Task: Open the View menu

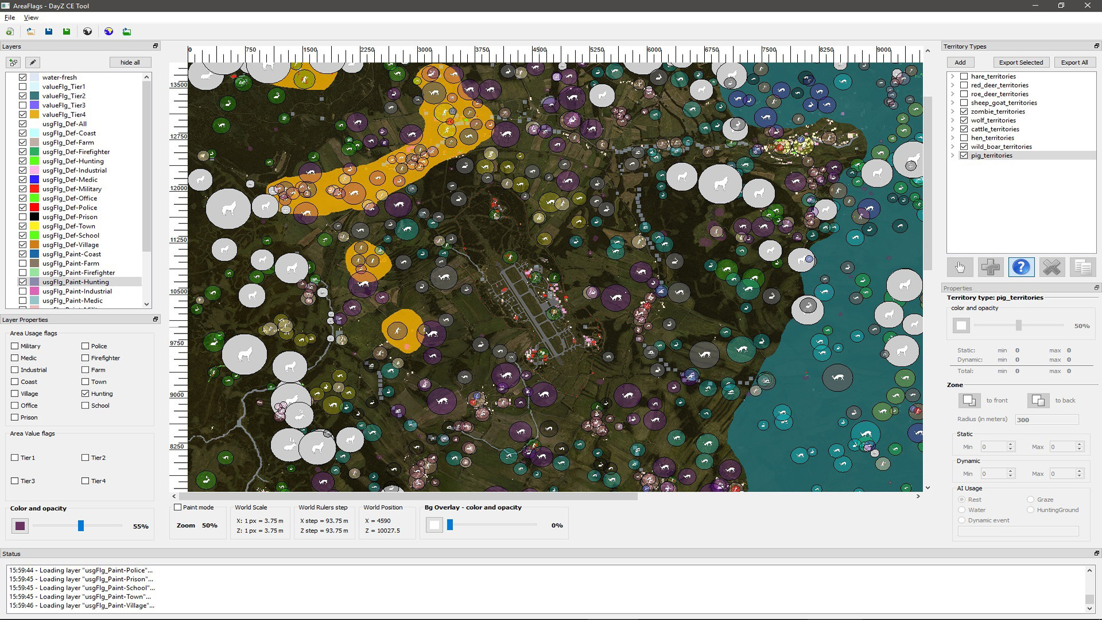Action: (x=30, y=17)
